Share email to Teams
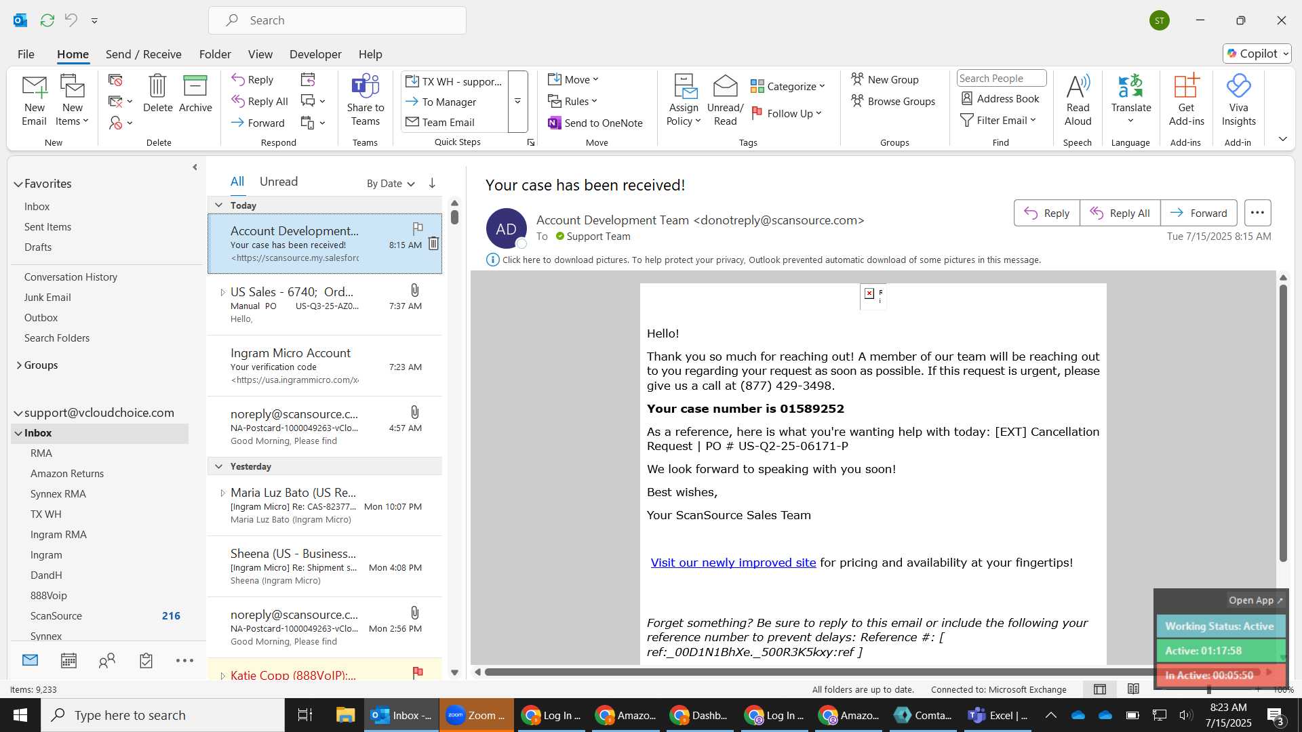Viewport: 1302px width, 732px height. [366, 100]
